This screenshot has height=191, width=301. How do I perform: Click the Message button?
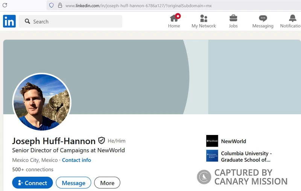tap(73, 183)
